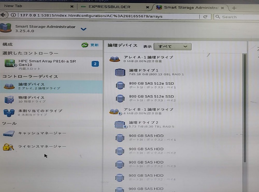Click the logical devices list scrollbar
259x192 pixels.
point(245,108)
